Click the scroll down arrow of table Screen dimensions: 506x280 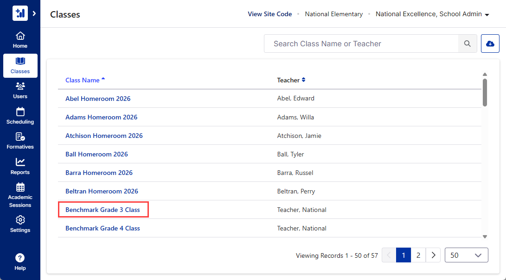point(485,236)
